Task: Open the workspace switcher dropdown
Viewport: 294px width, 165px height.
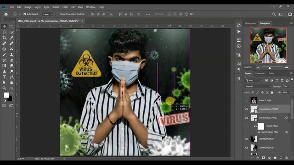Action: 282,14
